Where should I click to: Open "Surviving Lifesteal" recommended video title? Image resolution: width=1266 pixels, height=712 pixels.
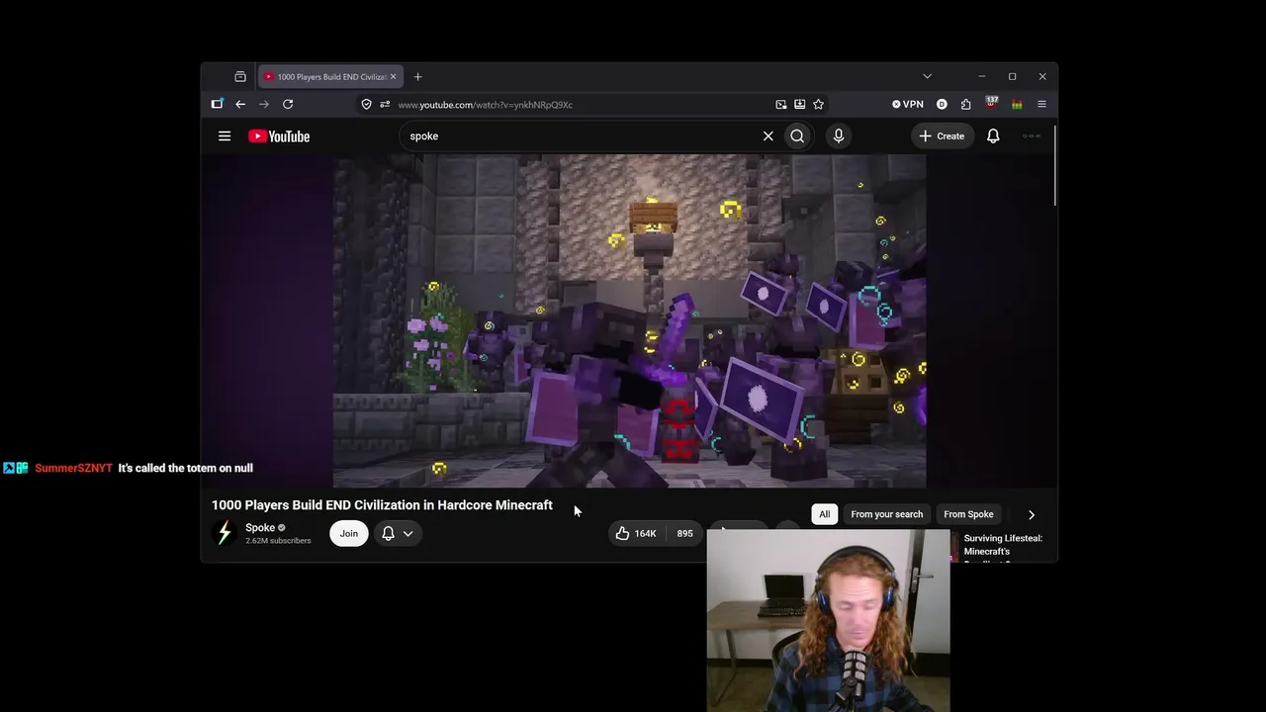pyautogui.click(x=1003, y=545)
